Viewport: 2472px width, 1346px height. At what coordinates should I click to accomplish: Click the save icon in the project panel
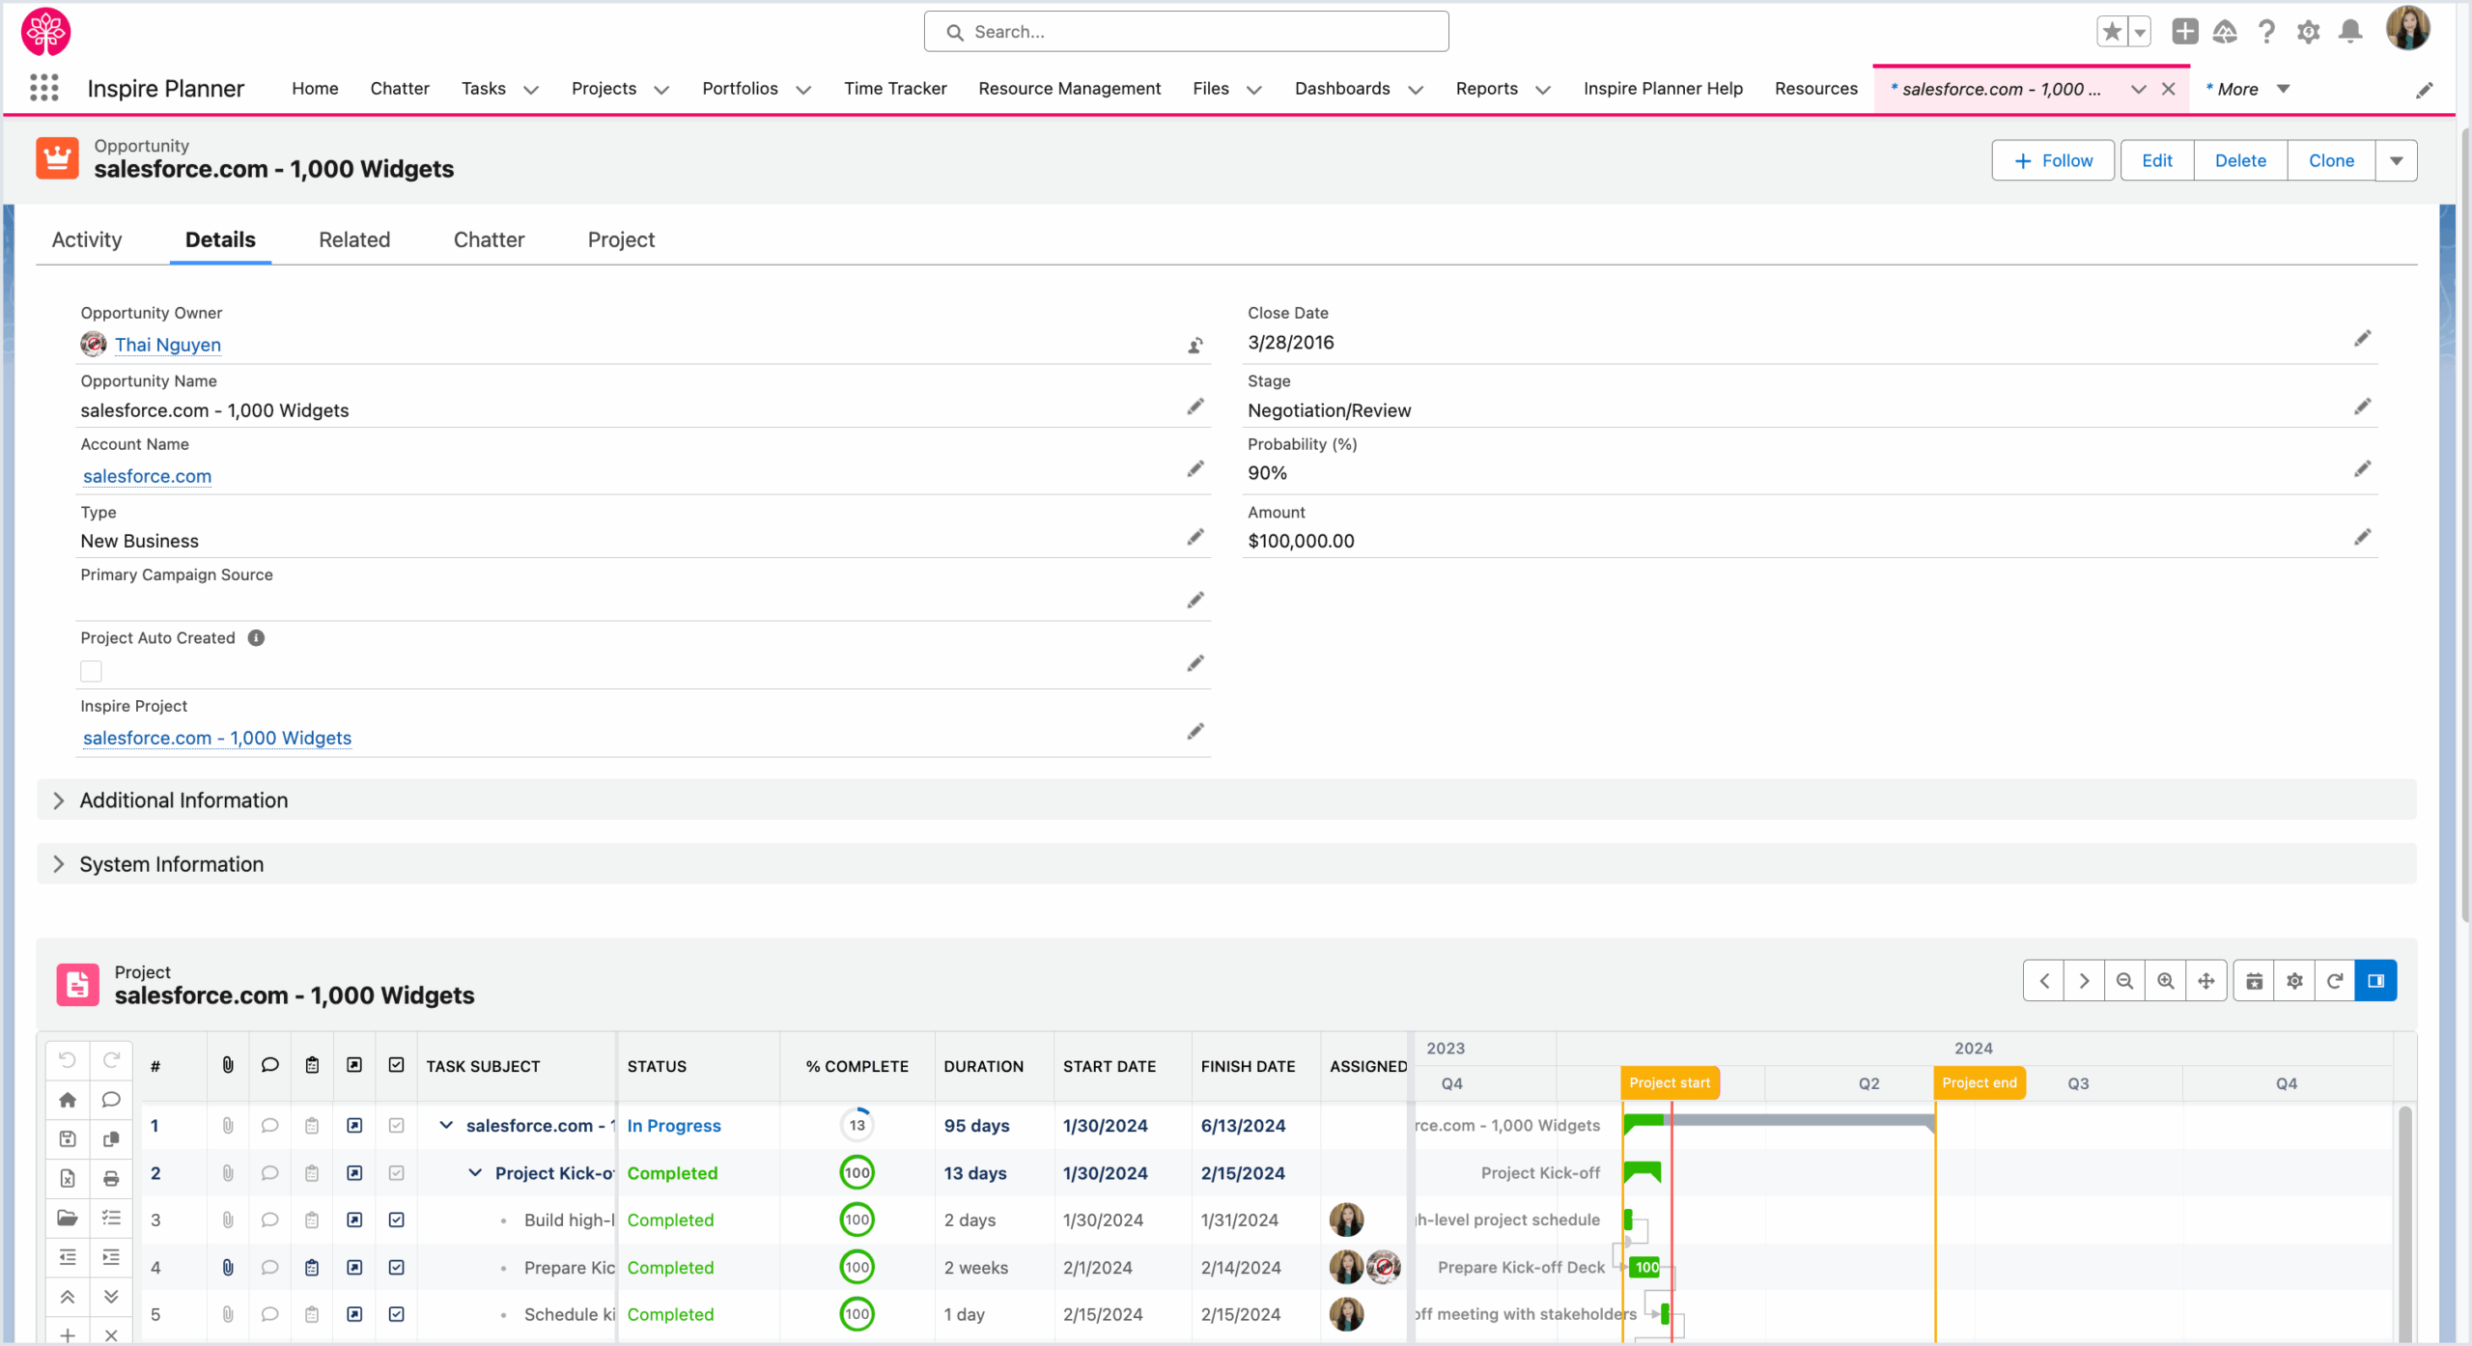tap(67, 1138)
